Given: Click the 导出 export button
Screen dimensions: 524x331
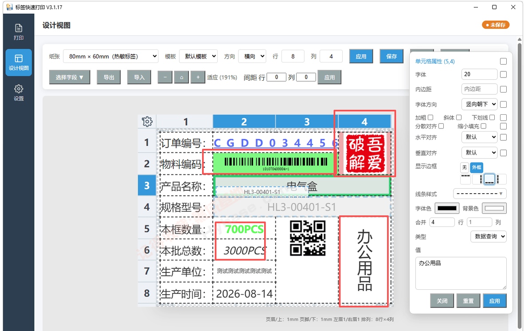Looking at the screenshot, I should click(109, 77).
